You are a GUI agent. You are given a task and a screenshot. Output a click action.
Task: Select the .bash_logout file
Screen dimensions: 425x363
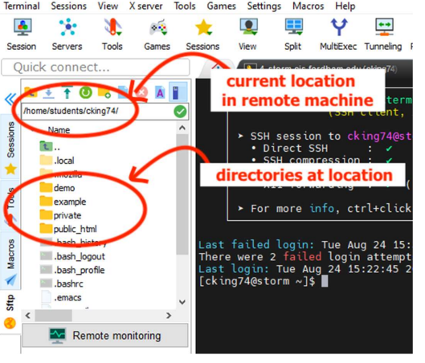tap(72, 256)
